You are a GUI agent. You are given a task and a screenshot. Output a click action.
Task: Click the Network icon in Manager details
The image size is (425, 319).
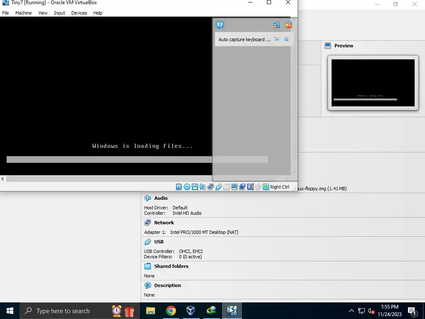click(x=148, y=223)
